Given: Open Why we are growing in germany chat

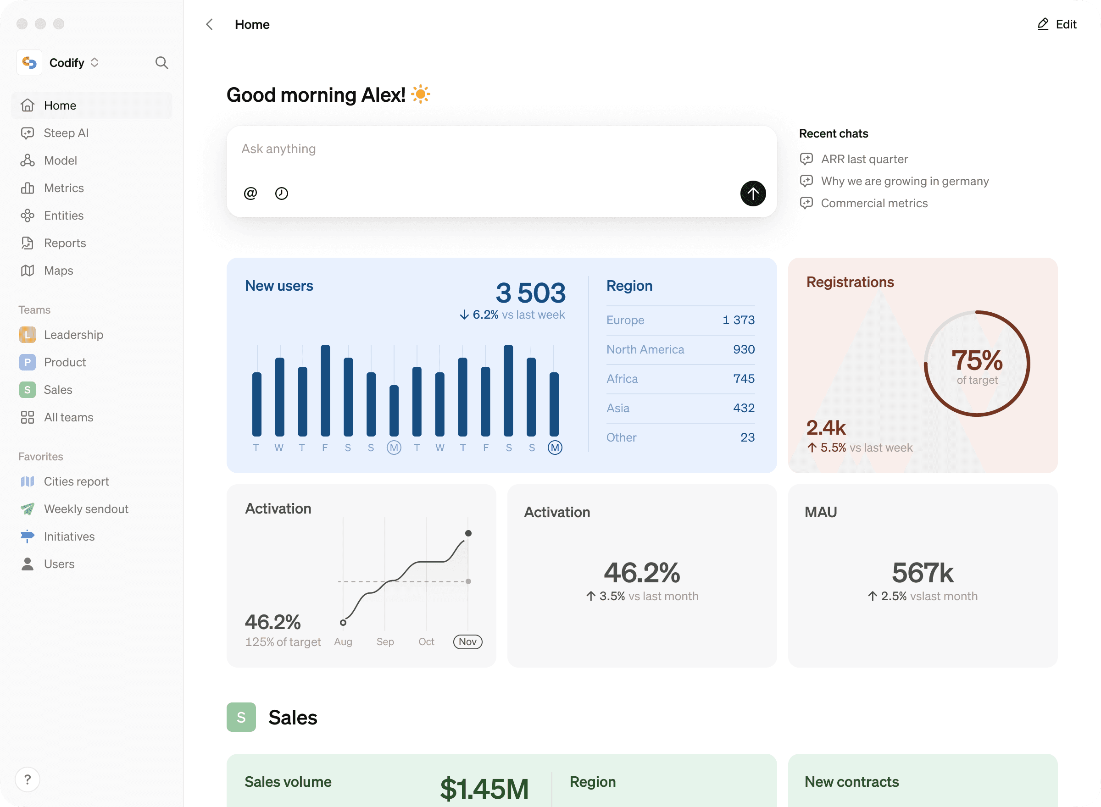Looking at the screenshot, I should 905,181.
